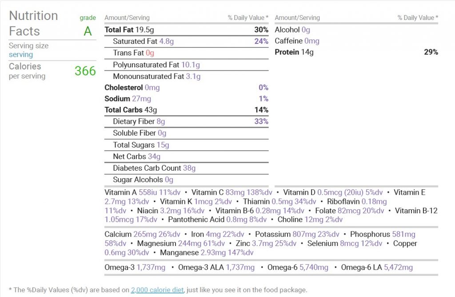The width and height of the screenshot is (455, 297).
Task: Click the Nutrition Facts heading
Action: point(33,23)
